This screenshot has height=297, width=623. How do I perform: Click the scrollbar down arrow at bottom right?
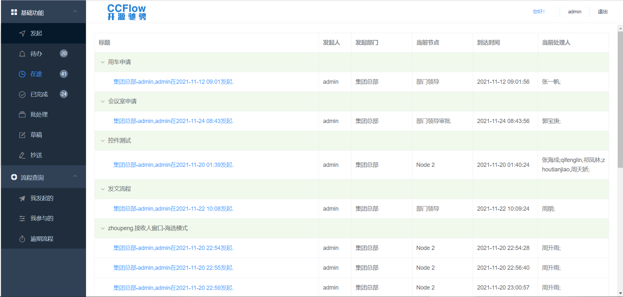[620, 293]
